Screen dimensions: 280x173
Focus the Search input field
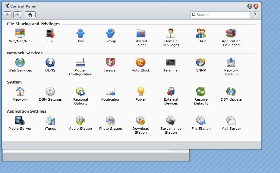(x=221, y=15)
